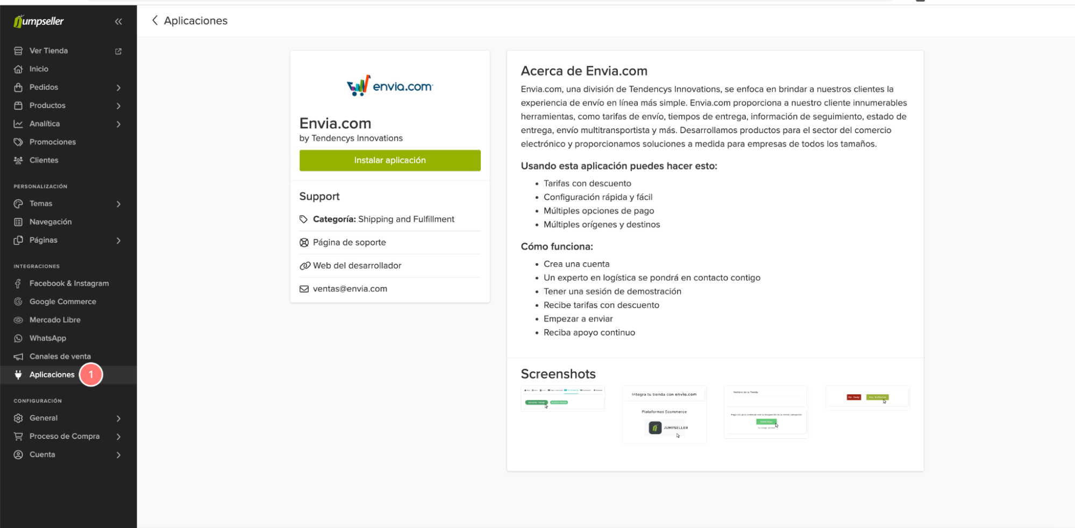This screenshot has width=1075, height=528.
Task: Click the Facebook & Instagram icon
Action: (18, 284)
